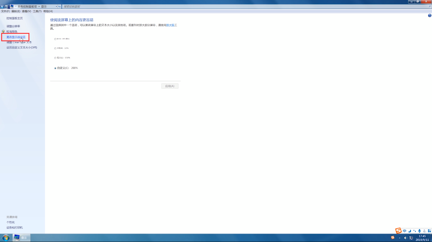Open the address bar history dropdown

coord(56,7)
